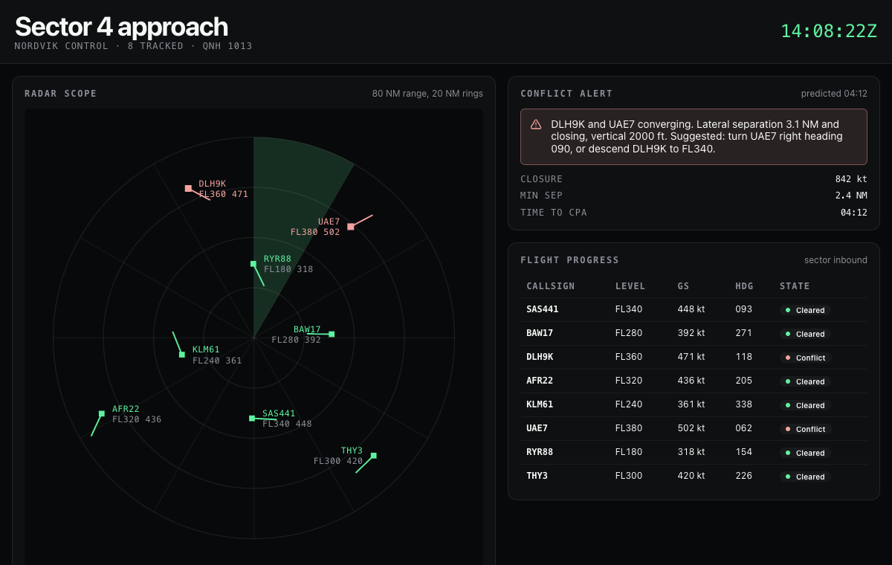Viewport: 892px width, 565px height.
Task: Click the STATE column header
Action: pos(795,286)
